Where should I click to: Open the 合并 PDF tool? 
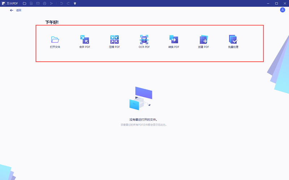85,40
